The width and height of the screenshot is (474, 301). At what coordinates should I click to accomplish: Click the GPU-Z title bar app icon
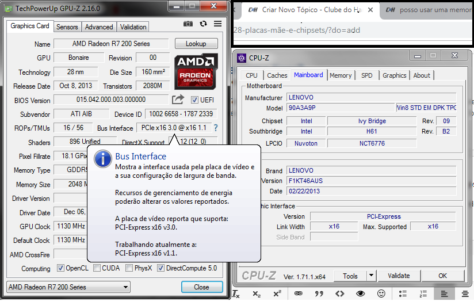click(8, 9)
